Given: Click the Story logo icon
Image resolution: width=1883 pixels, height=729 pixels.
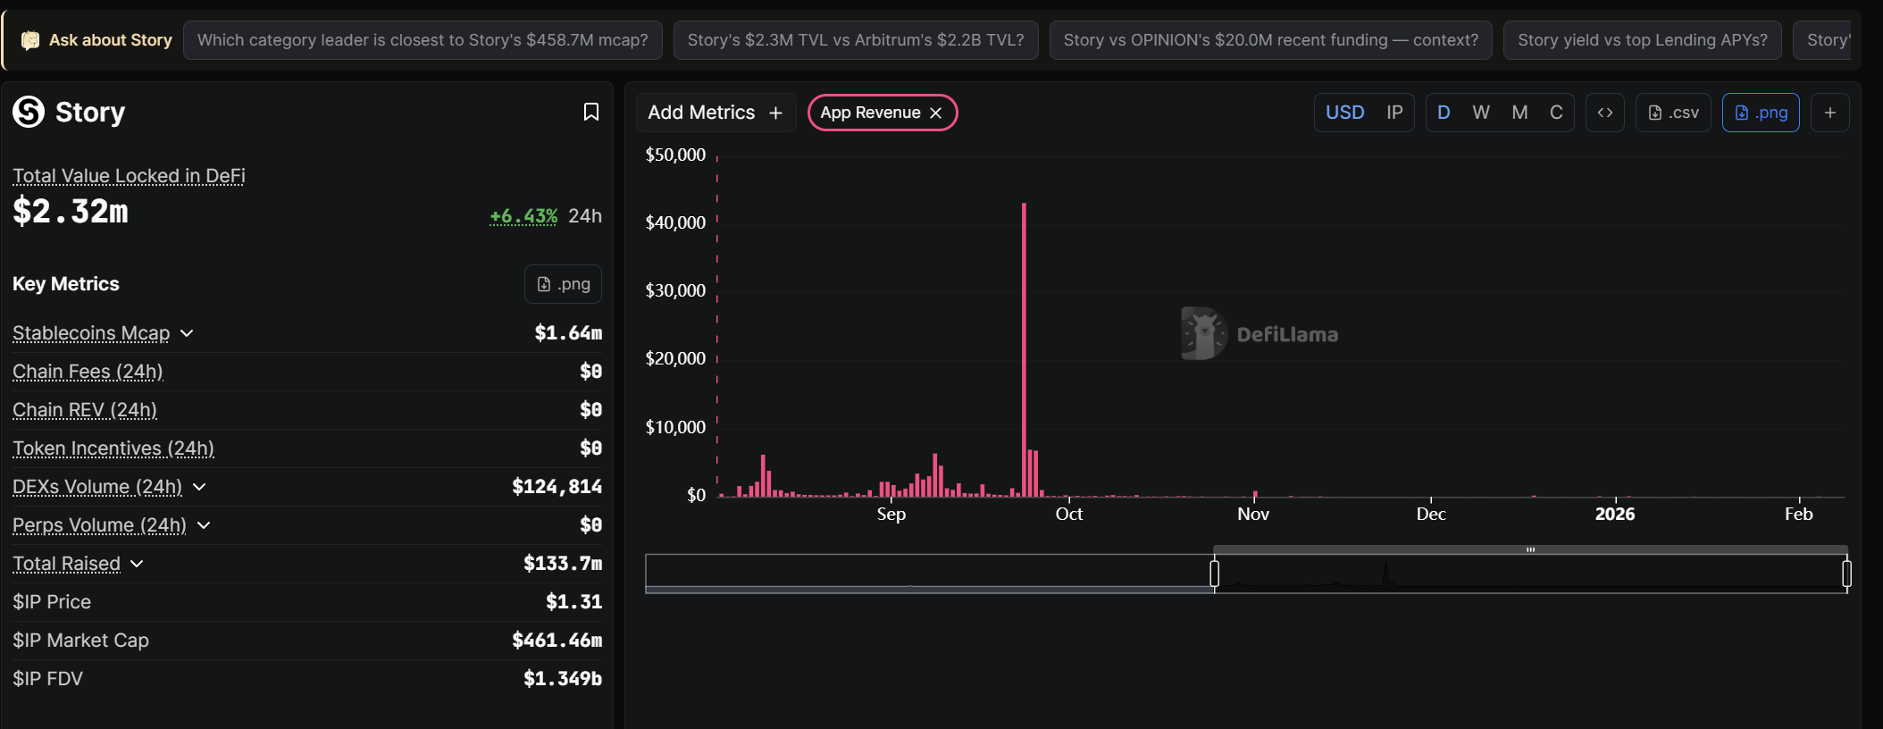Looking at the screenshot, I should point(29,112).
